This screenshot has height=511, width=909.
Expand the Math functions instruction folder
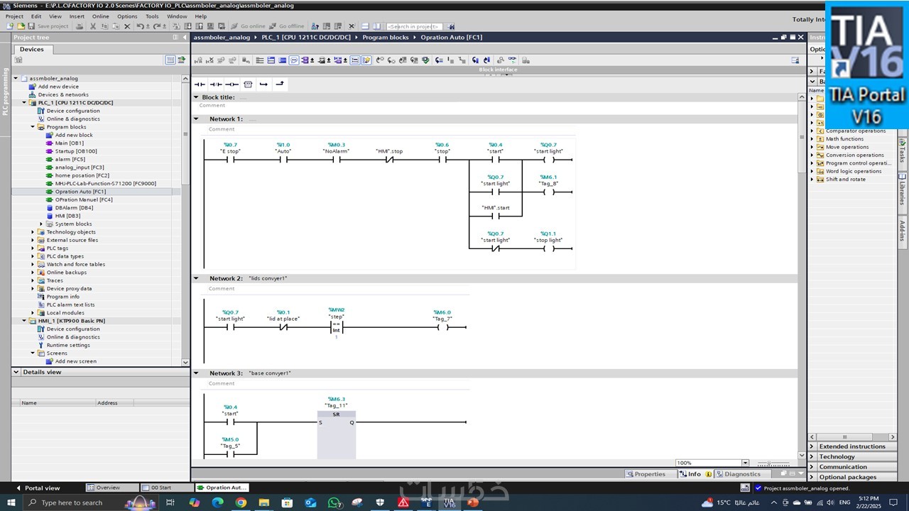pyautogui.click(x=812, y=139)
